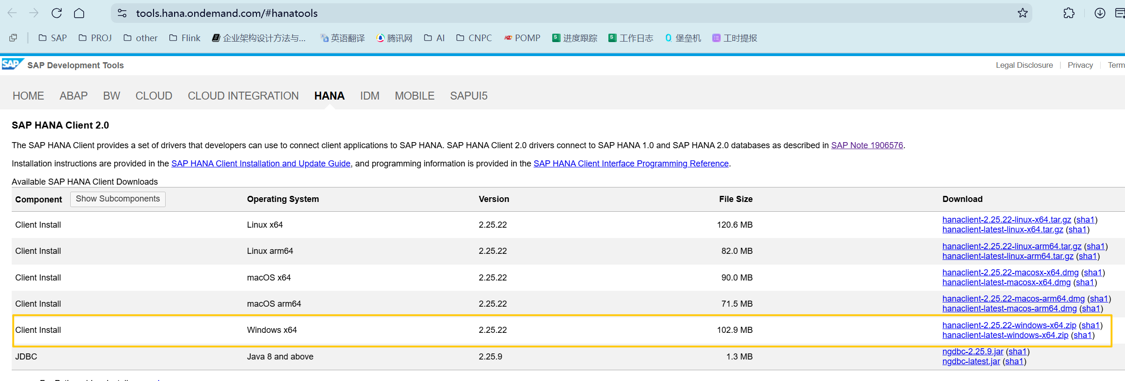This screenshot has height=381, width=1125.
Task: Open the 企业架构设计方法与 bookmark
Action: (259, 38)
